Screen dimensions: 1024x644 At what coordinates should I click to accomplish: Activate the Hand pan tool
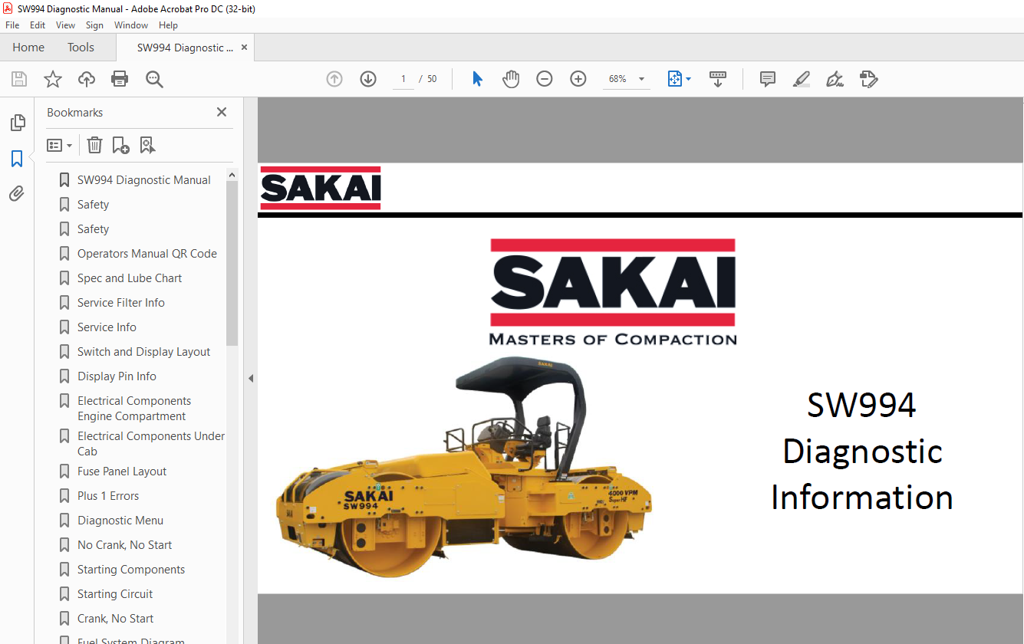pos(511,79)
